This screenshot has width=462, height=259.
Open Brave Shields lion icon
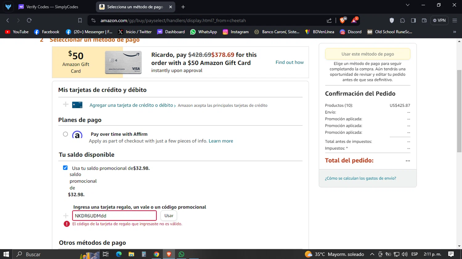pyautogui.click(x=342, y=20)
